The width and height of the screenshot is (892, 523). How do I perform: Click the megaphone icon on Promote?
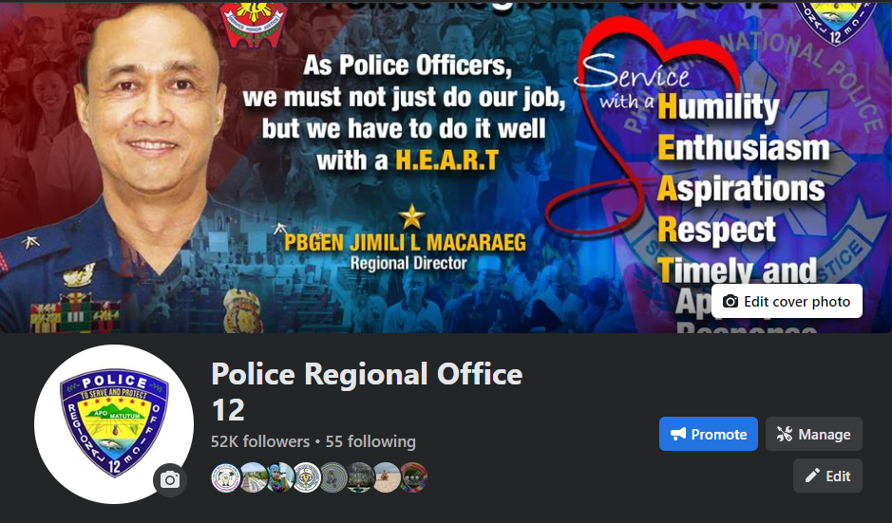click(x=678, y=435)
